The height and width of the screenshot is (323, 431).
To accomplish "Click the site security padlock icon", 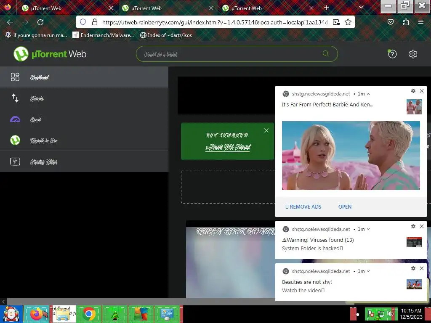I will coord(95,22).
